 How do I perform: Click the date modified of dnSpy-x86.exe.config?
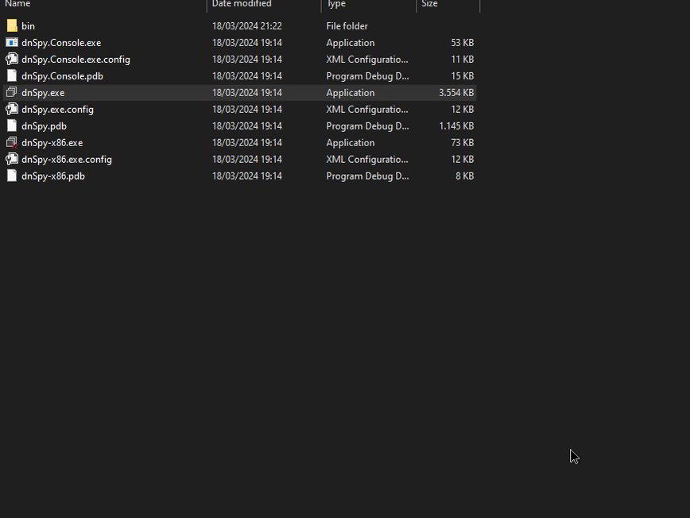[x=247, y=160]
